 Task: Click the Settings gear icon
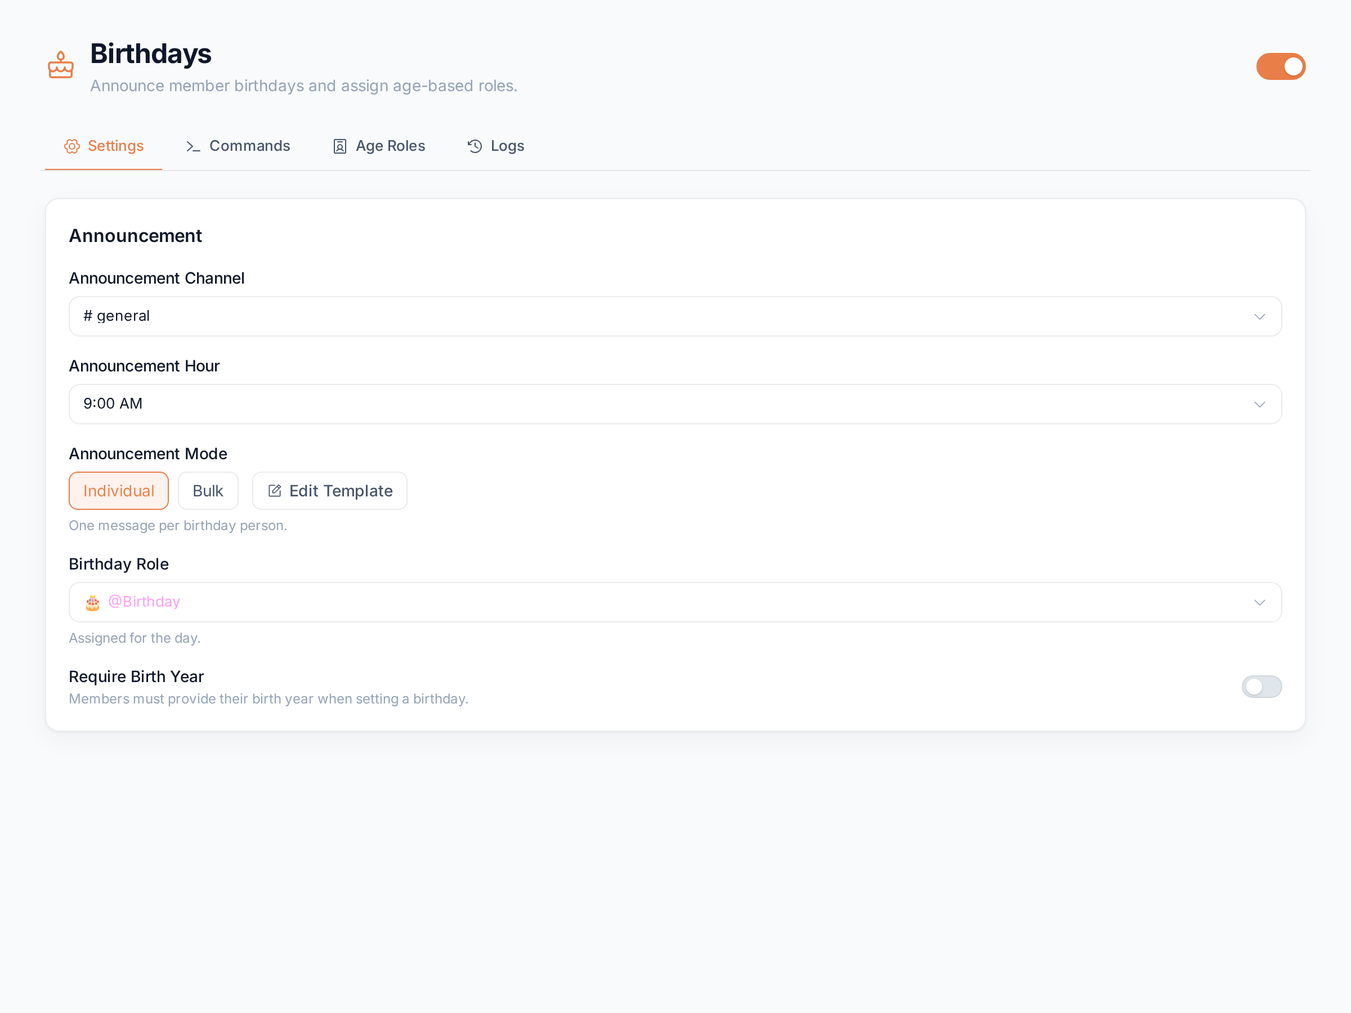click(x=72, y=146)
